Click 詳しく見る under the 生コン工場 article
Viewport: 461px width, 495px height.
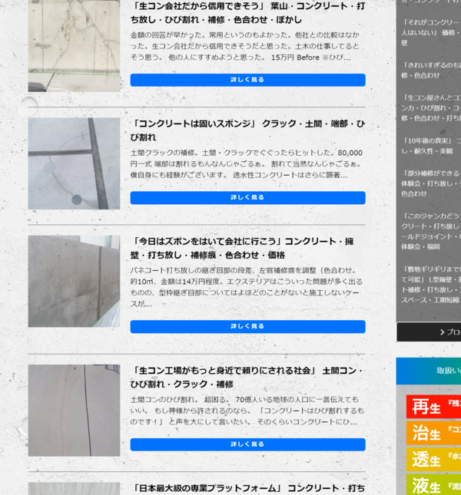247,444
